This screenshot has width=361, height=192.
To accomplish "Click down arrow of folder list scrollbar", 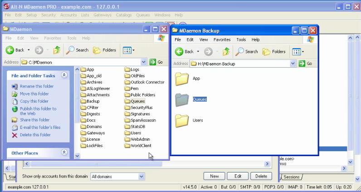I will click(x=77, y=156).
